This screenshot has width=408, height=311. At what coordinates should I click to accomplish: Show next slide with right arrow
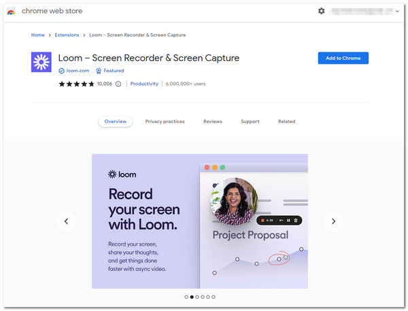pyautogui.click(x=333, y=221)
